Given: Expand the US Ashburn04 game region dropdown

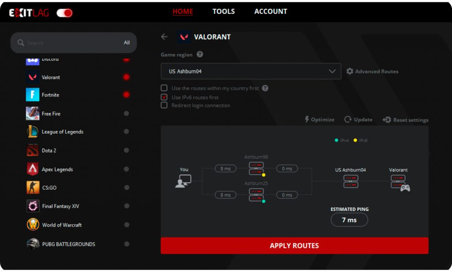Looking at the screenshot, I should (x=251, y=71).
